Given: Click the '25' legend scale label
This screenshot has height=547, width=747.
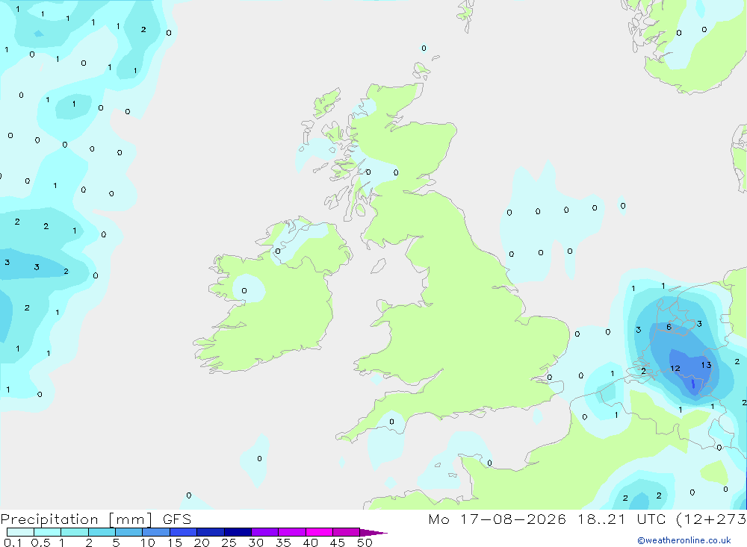Looking at the screenshot, I should tap(229, 543).
